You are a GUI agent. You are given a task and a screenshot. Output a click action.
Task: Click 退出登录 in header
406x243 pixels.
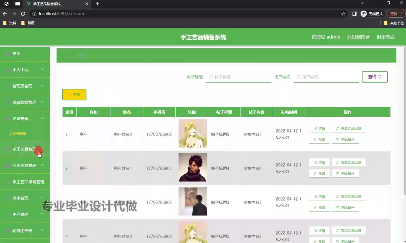[x=385, y=37]
